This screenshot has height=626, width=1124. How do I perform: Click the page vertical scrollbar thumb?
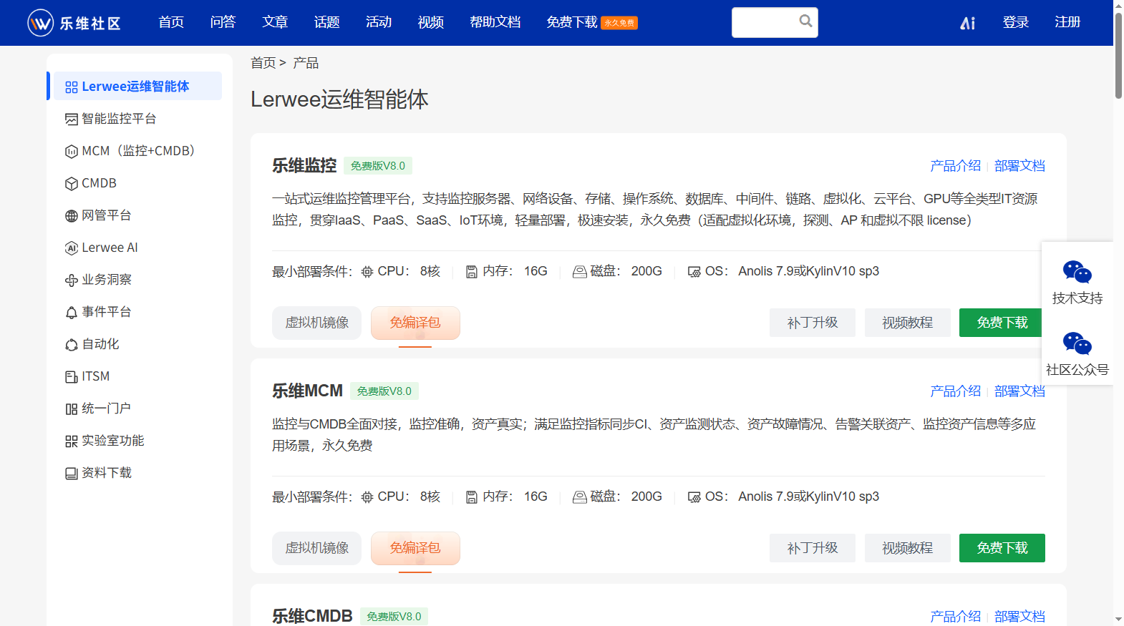tap(1118, 56)
